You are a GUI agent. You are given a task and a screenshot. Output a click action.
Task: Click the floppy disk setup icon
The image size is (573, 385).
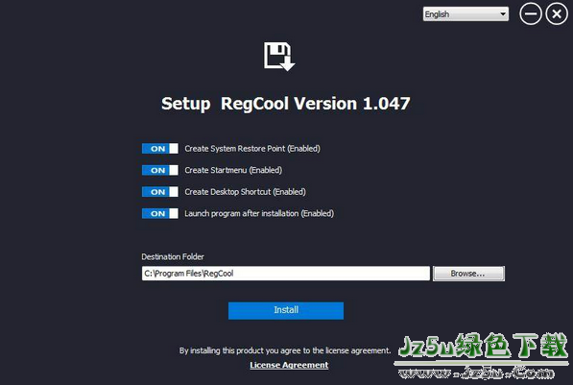(x=279, y=57)
